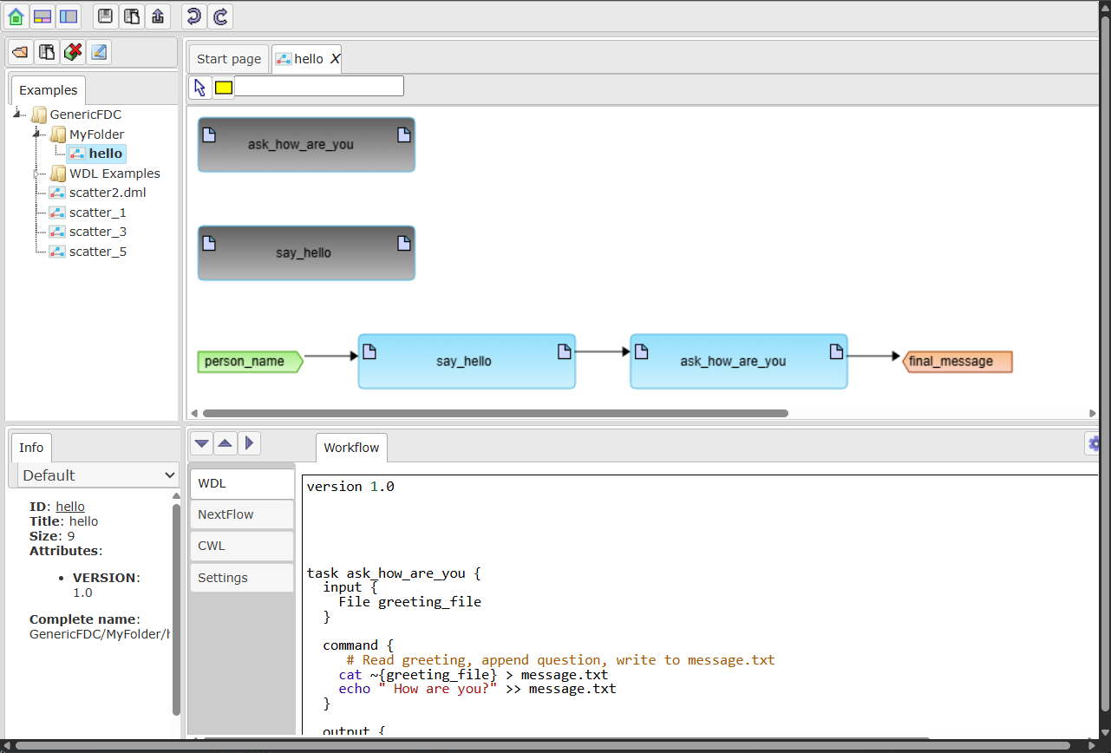The image size is (1111, 753).
Task: Click the gear settings icon beside Workflow
Action: [x=1094, y=443]
